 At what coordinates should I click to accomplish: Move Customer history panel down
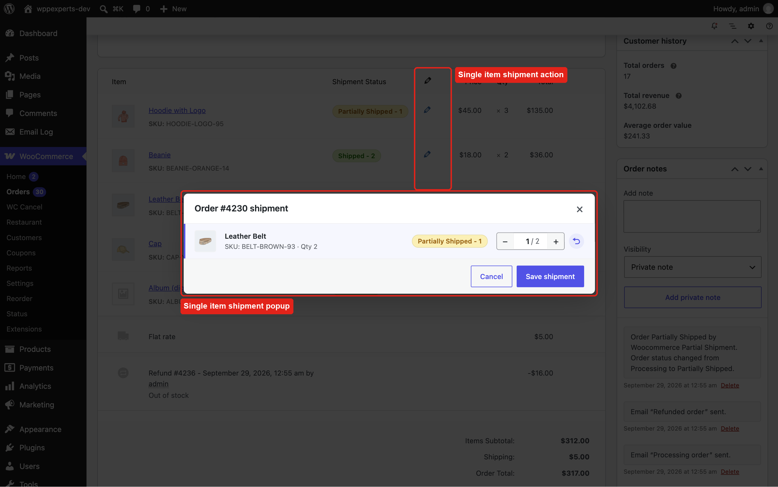[x=748, y=41]
